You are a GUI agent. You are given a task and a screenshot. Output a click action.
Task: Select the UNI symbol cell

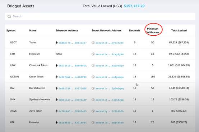[12, 122]
